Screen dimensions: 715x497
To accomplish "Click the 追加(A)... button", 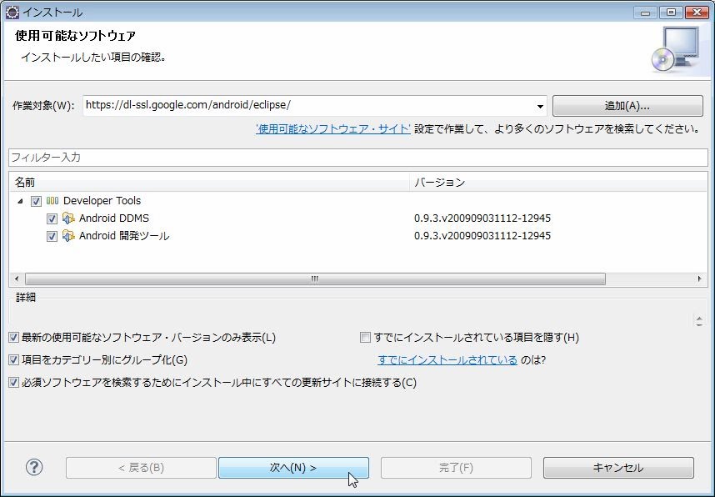I will (x=627, y=106).
